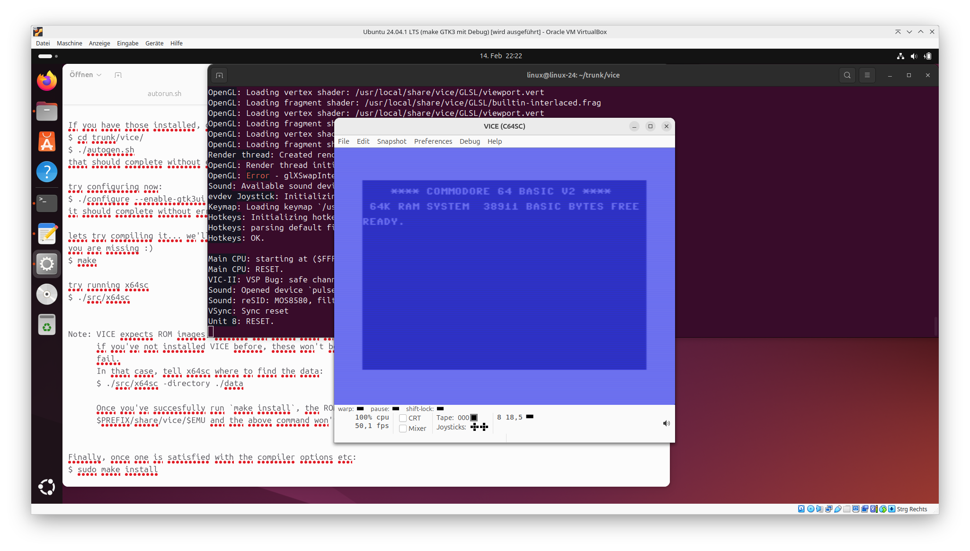Click the drive 8 LED indicator
This screenshot has width=970, height=551.
[530, 417]
